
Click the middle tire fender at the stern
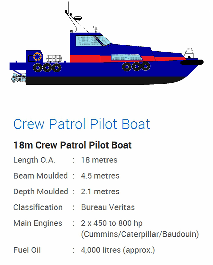coord(47,68)
